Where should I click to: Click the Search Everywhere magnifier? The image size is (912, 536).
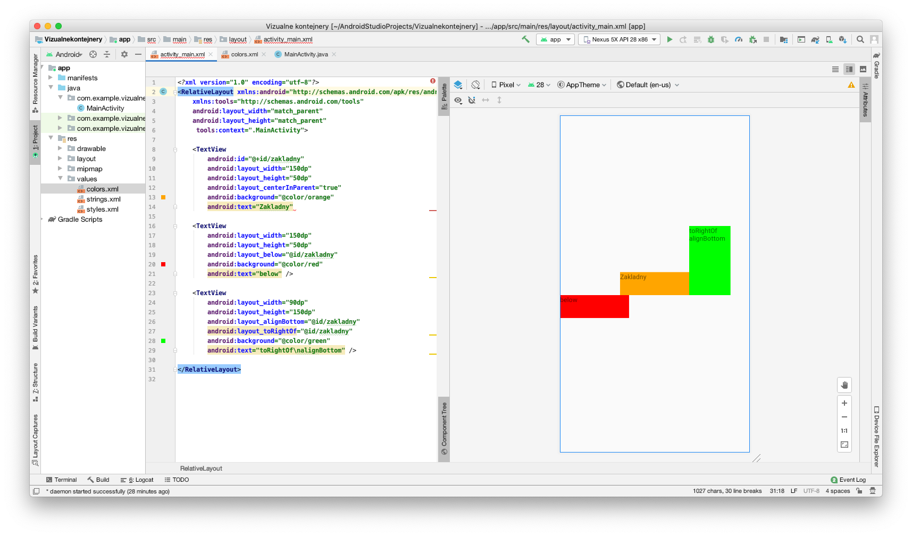860,39
